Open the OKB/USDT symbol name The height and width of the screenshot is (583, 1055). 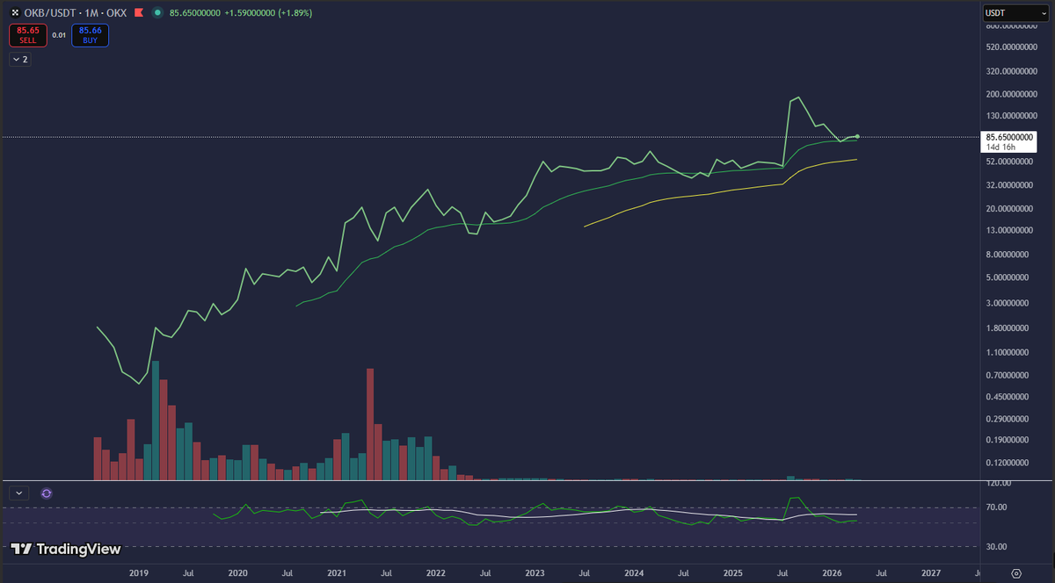click(49, 12)
